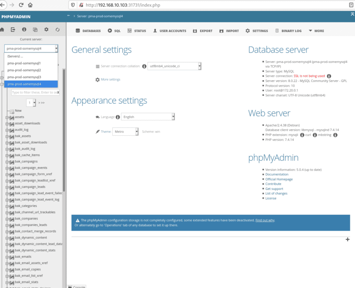The image size is (355, 288).
Task: Click info icon after SSL is not being used
Action: coord(329,76)
